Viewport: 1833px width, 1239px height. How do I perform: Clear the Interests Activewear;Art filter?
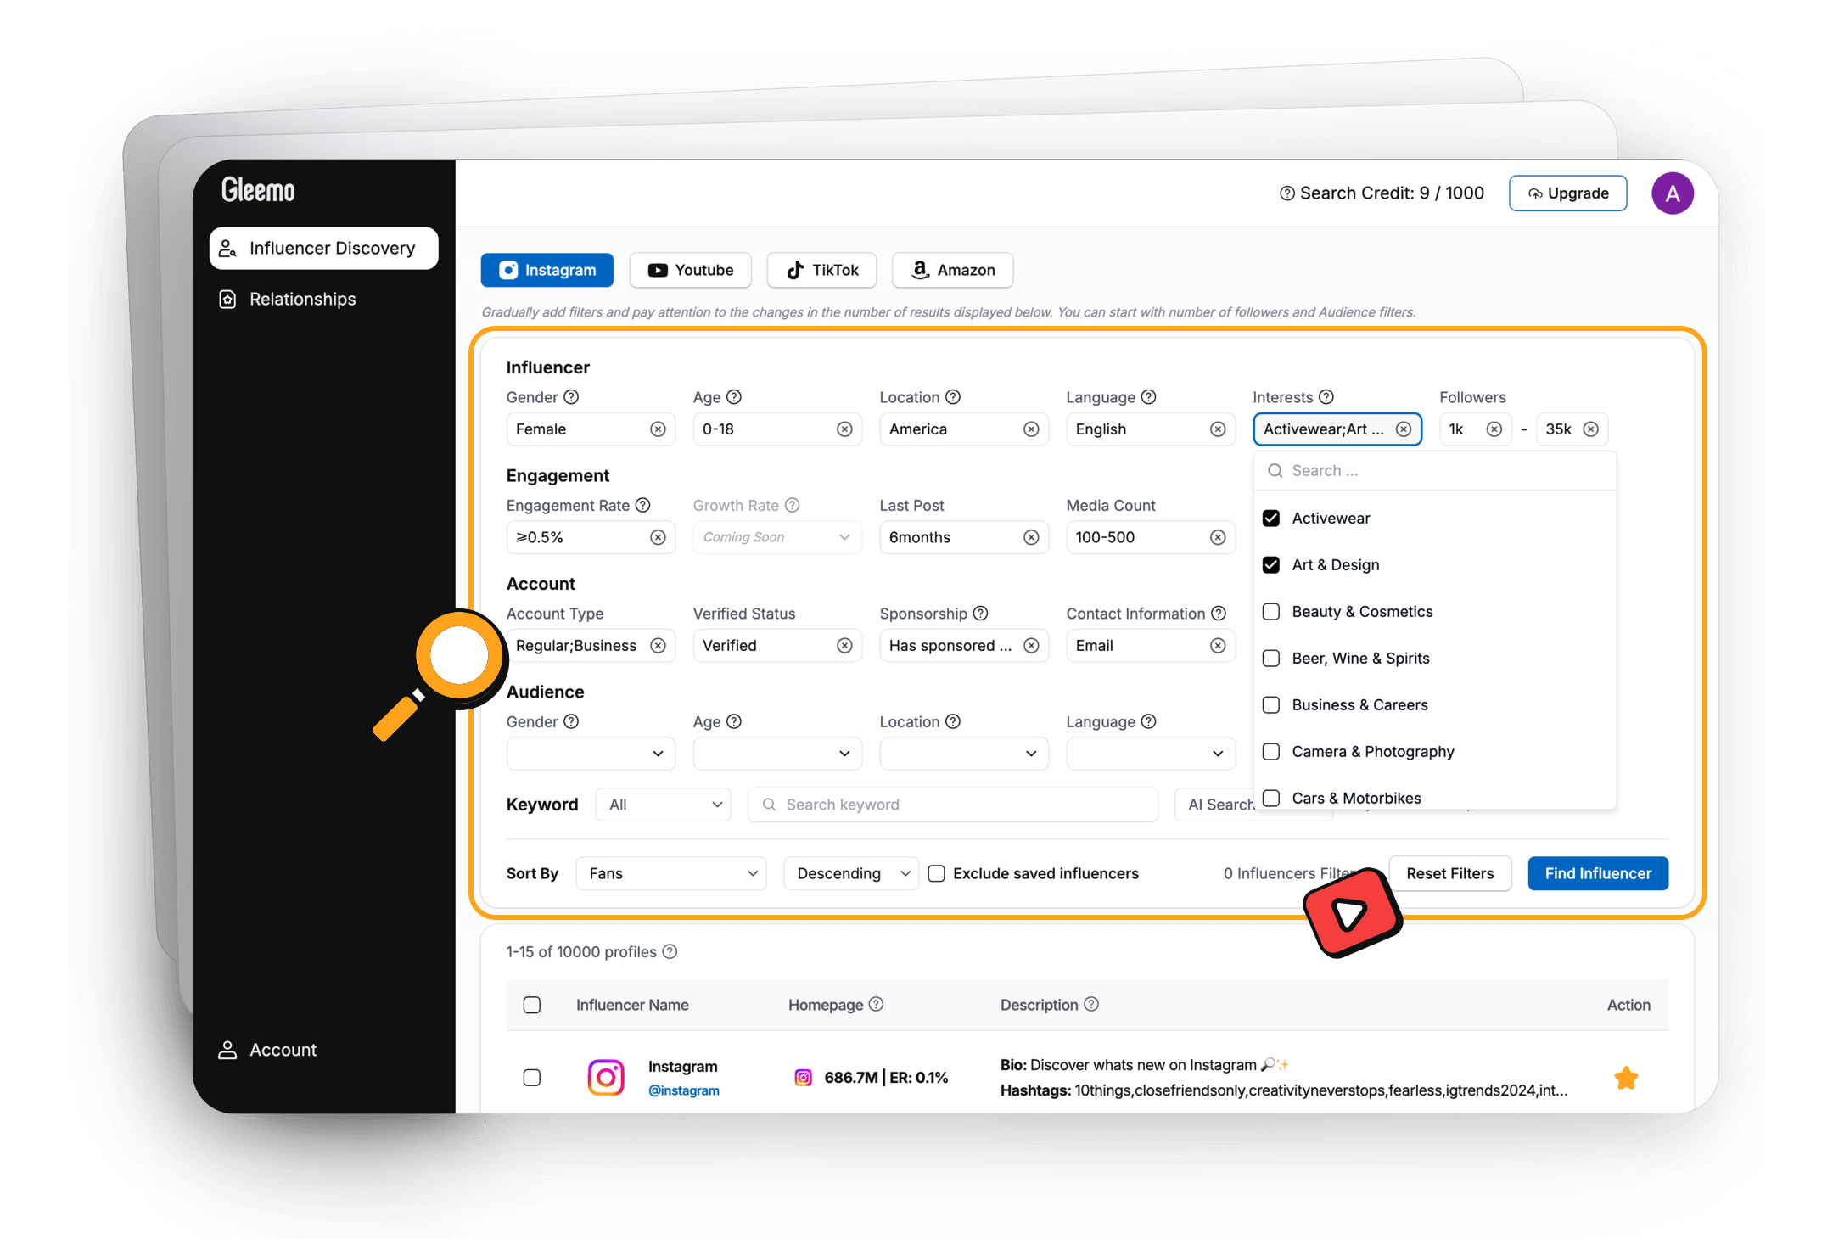(1404, 429)
